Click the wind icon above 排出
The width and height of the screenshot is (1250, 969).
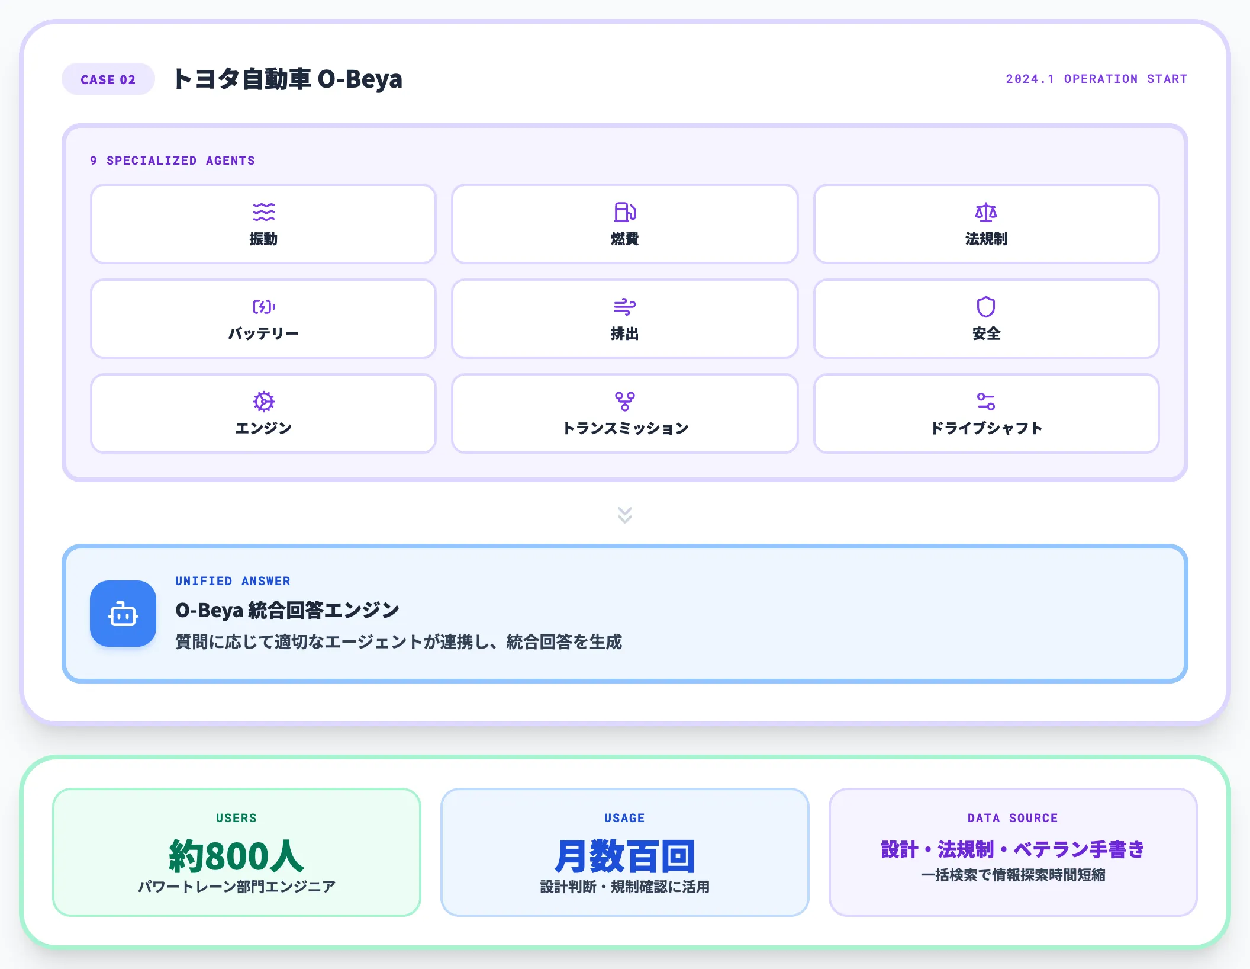pyautogui.click(x=625, y=307)
